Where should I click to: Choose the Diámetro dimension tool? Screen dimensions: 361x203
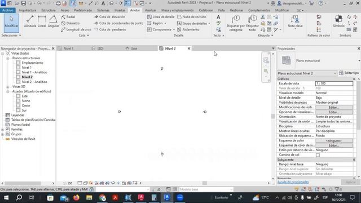(x=71, y=23)
